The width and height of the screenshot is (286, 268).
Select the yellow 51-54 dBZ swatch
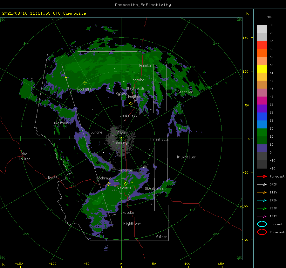coord(262,69)
